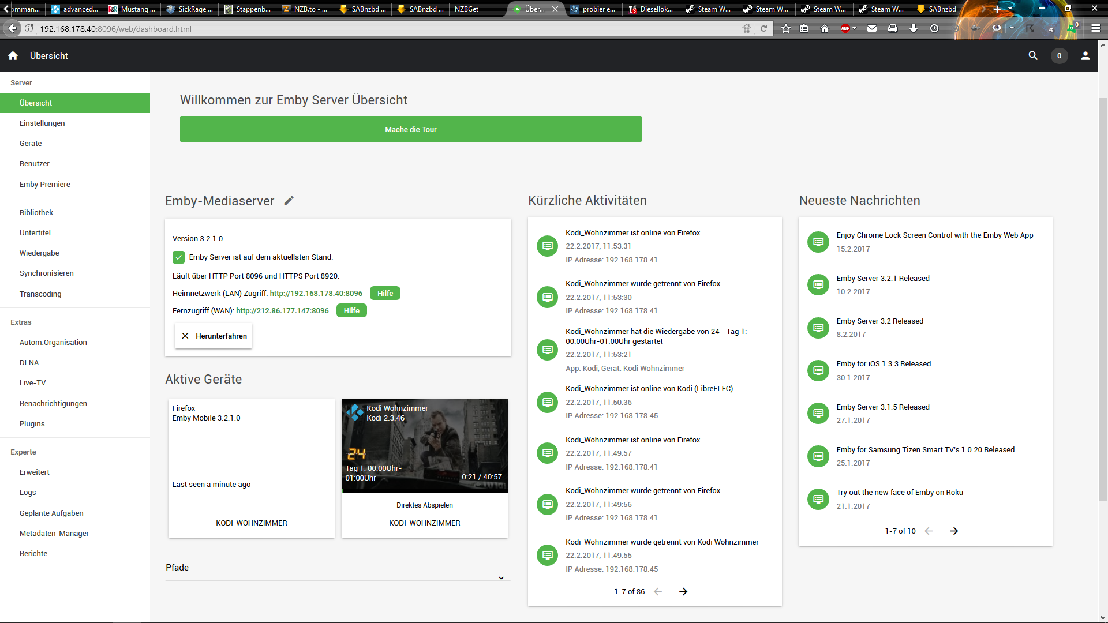Click the notification counter badge showing 0
This screenshot has width=1108, height=623.
click(x=1059, y=56)
